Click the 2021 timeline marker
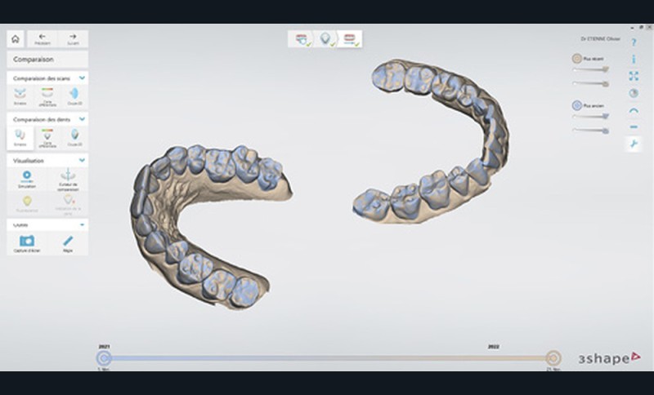The height and width of the screenshot is (395, 654). tap(104, 357)
